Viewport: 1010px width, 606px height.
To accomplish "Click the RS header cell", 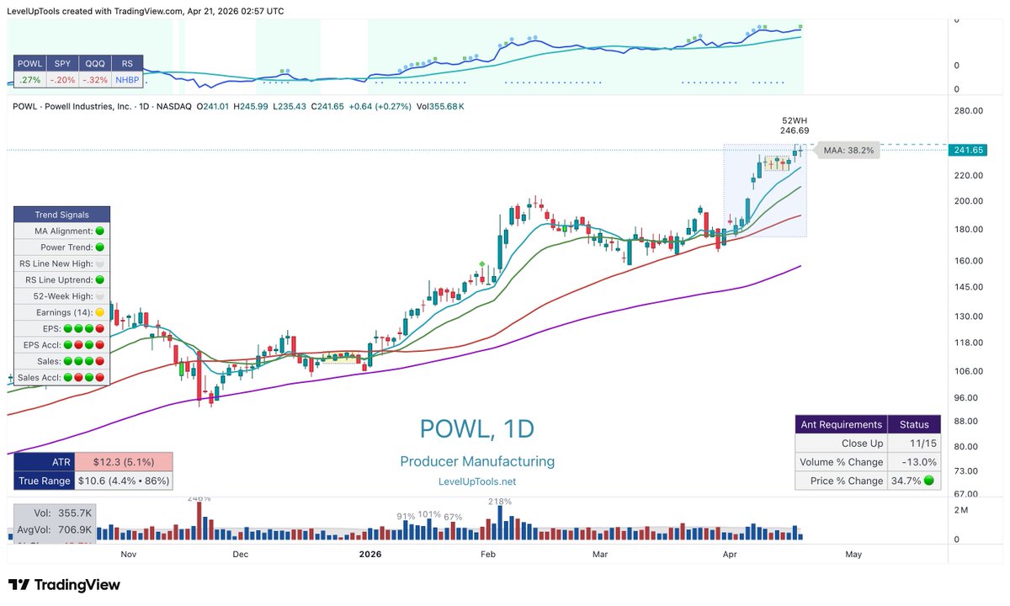I will 127,64.
